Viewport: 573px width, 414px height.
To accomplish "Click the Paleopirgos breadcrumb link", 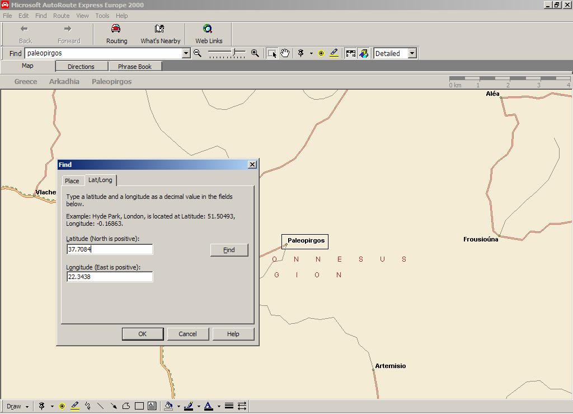I will pos(111,82).
